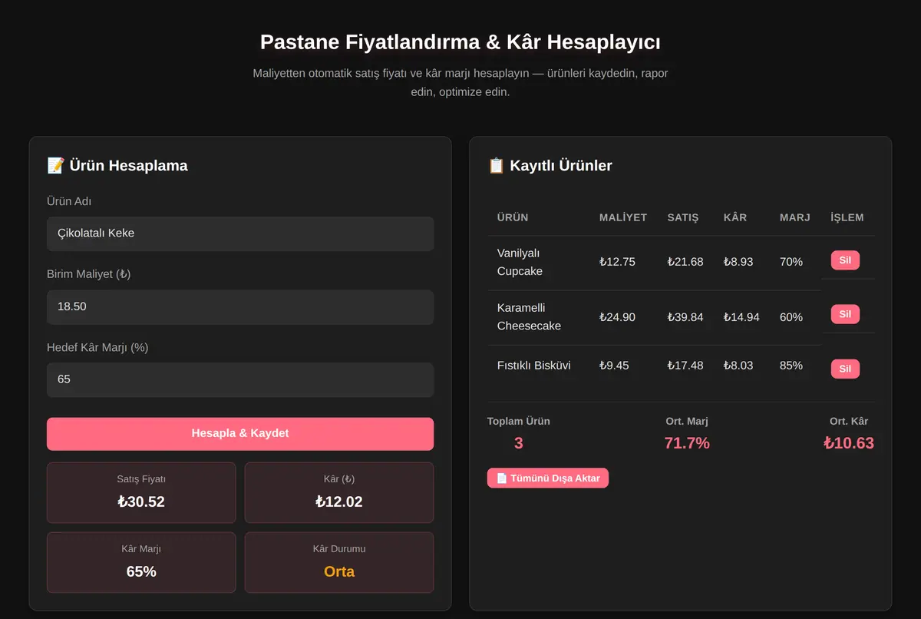The width and height of the screenshot is (921, 619).
Task: Delete the Karamelli Cheesecake row with Sil
Action: 845,314
